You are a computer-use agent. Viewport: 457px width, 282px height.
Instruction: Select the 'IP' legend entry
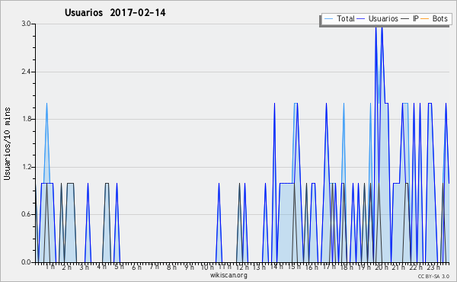tap(415, 18)
